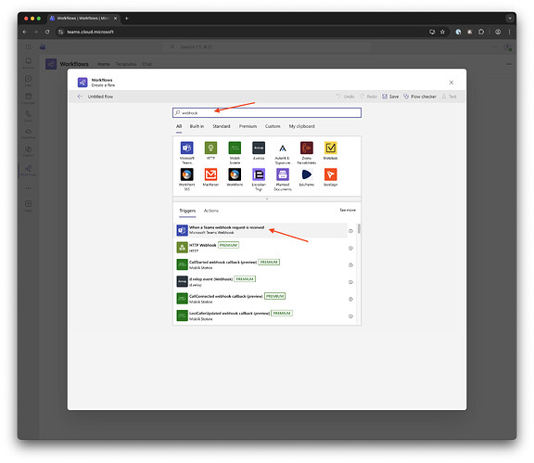The width and height of the screenshot is (534, 463).
Task: Select 'd.velop event (Webhook)' trigger
Action: tap(261, 282)
